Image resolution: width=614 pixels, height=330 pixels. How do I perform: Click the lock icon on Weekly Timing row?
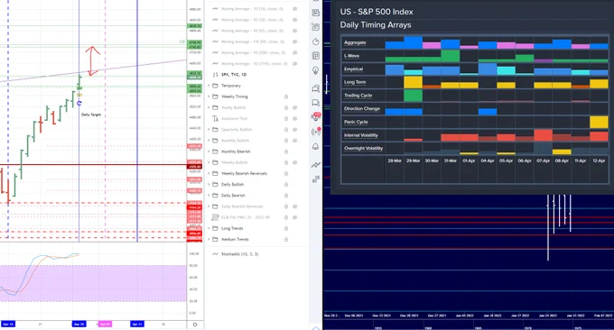[286, 96]
